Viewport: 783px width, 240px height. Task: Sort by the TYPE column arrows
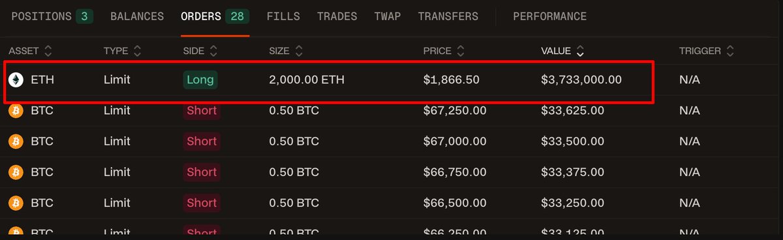137,50
